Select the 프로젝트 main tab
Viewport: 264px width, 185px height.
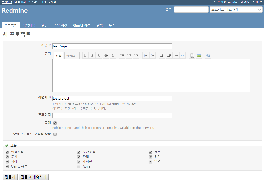click(x=11, y=25)
